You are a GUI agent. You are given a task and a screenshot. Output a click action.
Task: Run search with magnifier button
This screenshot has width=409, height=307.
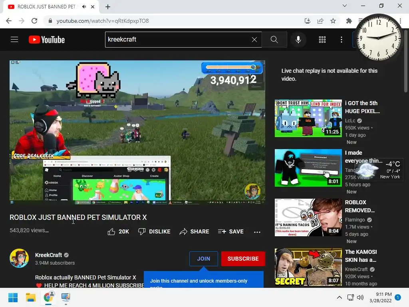point(274,40)
